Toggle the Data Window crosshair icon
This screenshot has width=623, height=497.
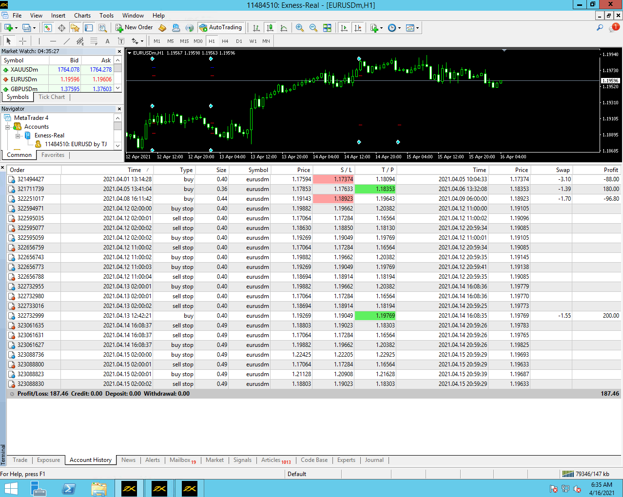pyautogui.click(x=61, y=28)
